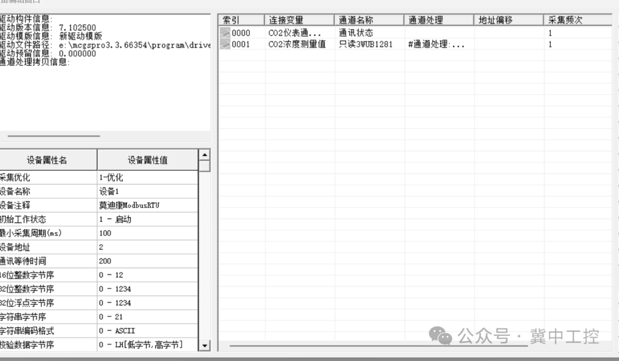Click the 16位整数字节序 property name
Screen dimensions: 619x361
point(48,275)
